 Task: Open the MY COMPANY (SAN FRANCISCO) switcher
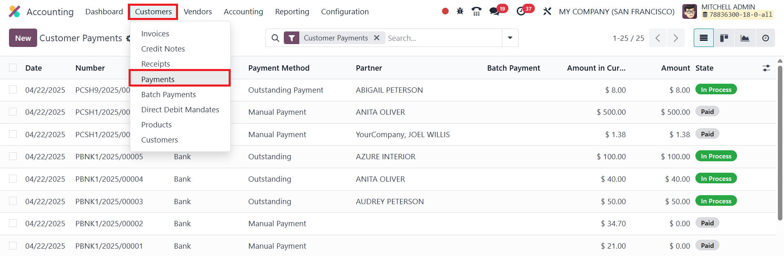click(x=617, y=11)
